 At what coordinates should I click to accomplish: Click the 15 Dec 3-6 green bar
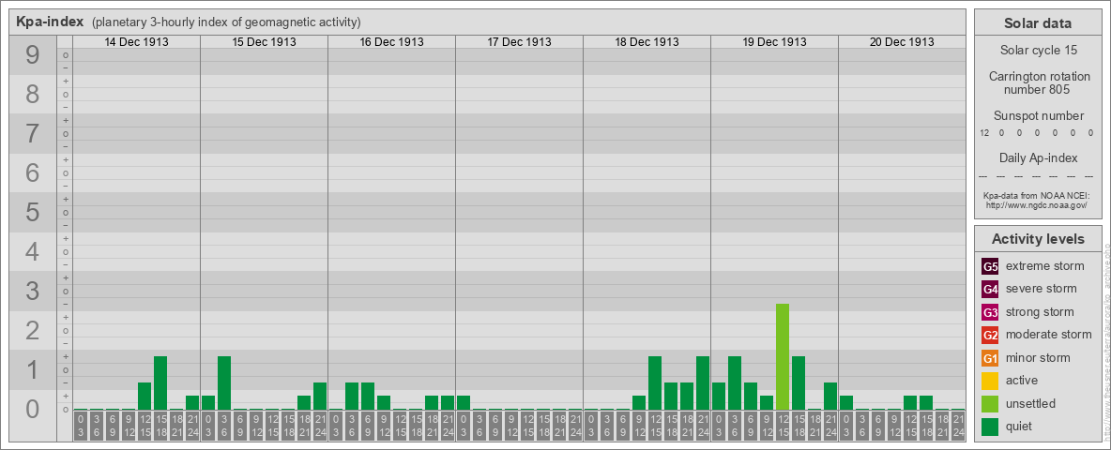224,382
